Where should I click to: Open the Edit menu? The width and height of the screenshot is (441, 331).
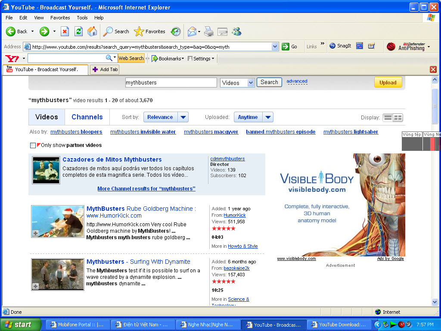click(23, 17)
